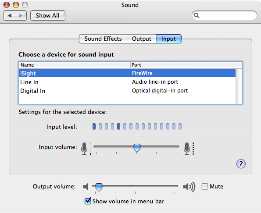Screen dimensions: 261x213
Task: Click the FireWire port cell
Action: point(142,73)
